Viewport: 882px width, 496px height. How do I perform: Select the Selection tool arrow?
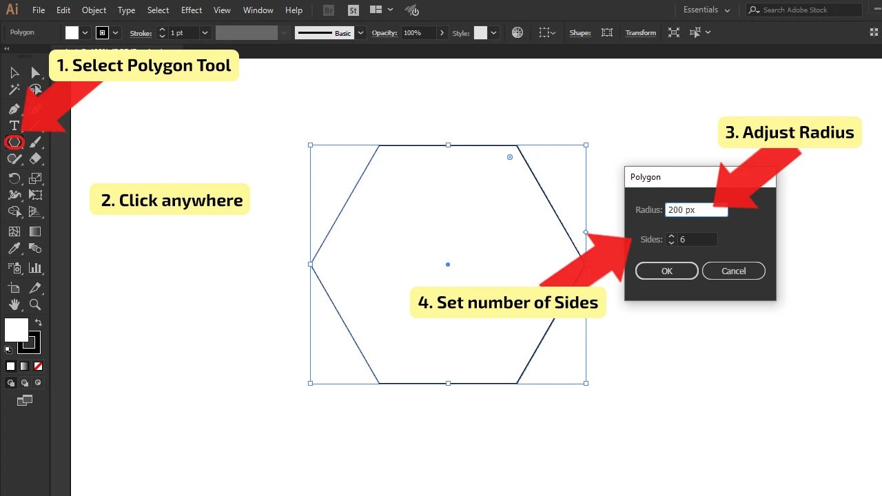[14, 72]
